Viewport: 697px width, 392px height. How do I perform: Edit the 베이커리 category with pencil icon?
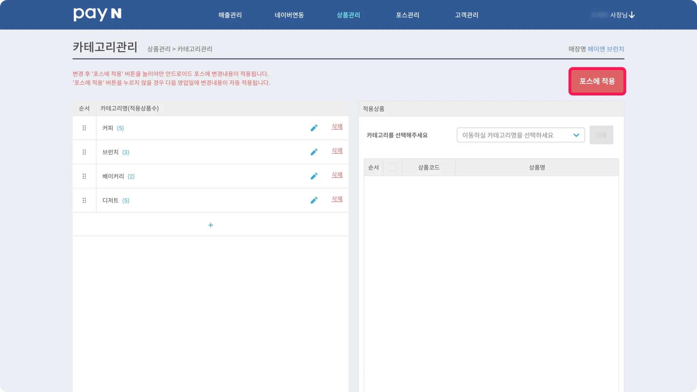(x=314, y=176)
